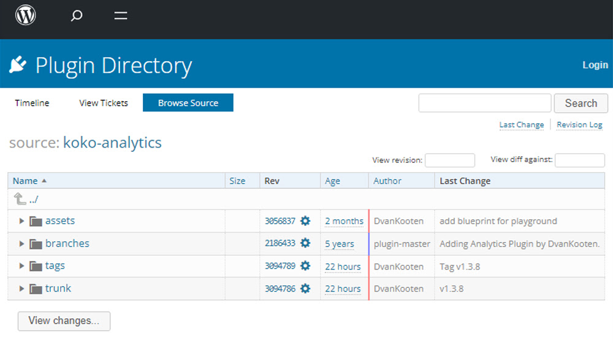The width and height of the screenshot is (613, 343).
Task: Open the Revision Log link
Action: point(579,124)
